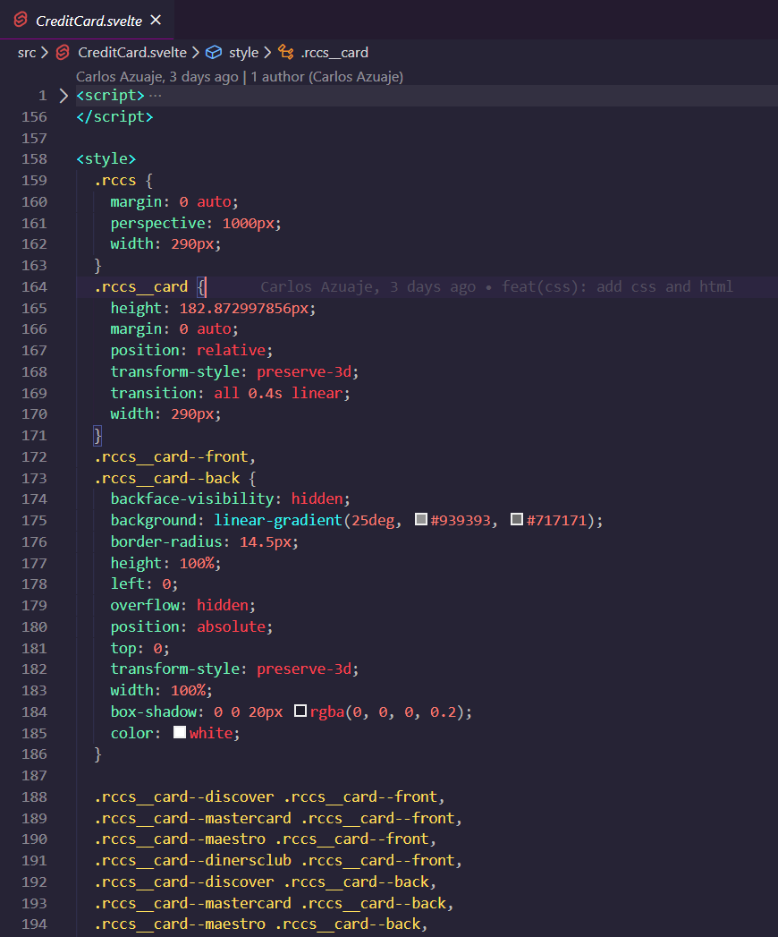Click line number 158 in the gutter
The width and height of the screenshot is (778, 937).
(x=34, y=159)
